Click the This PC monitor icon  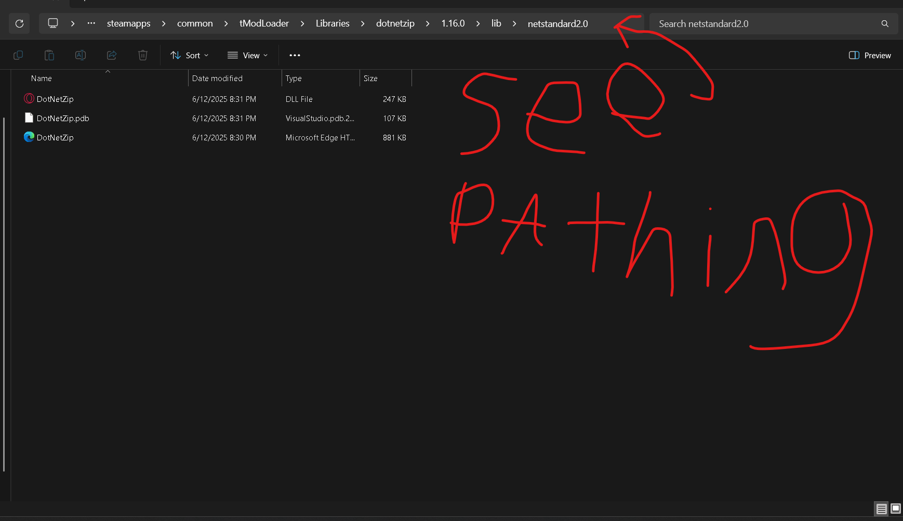53,23
